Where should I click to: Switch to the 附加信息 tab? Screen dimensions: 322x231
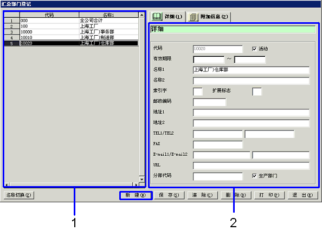[x=209, y=17]
